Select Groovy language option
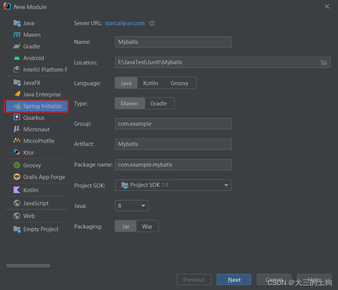The image size is (338, 290). 180,83
